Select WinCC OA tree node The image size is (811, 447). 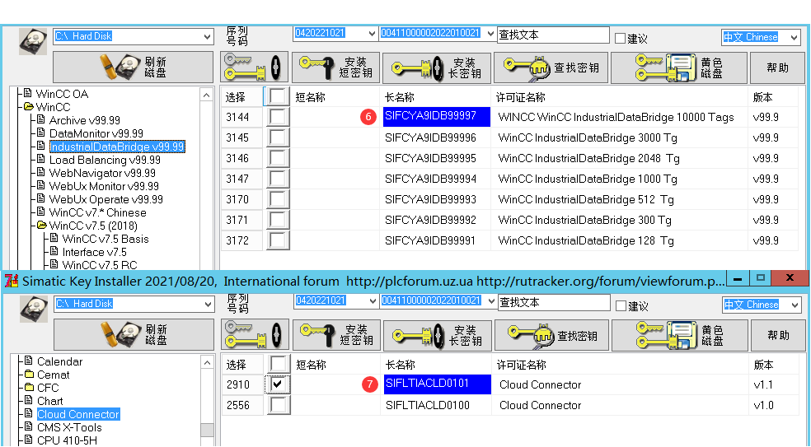pos(62,94)
